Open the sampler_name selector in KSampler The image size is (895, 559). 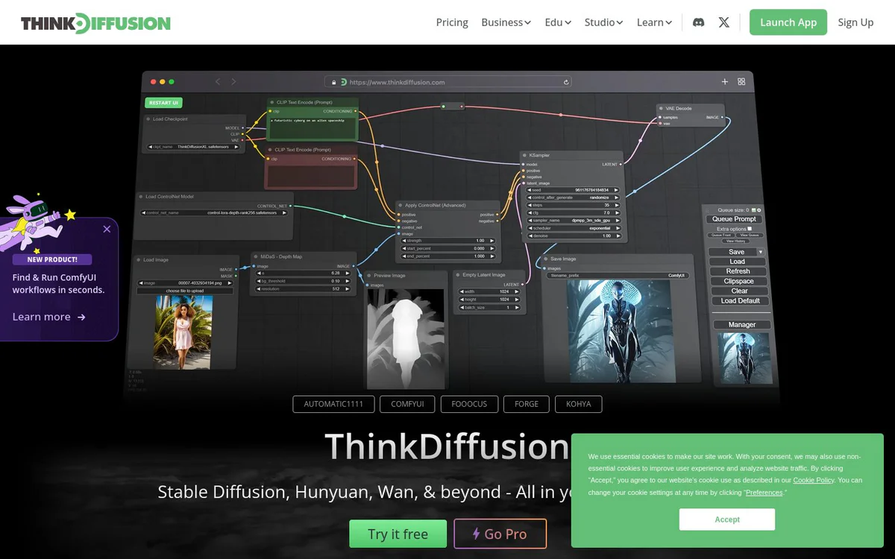[573, 221]
